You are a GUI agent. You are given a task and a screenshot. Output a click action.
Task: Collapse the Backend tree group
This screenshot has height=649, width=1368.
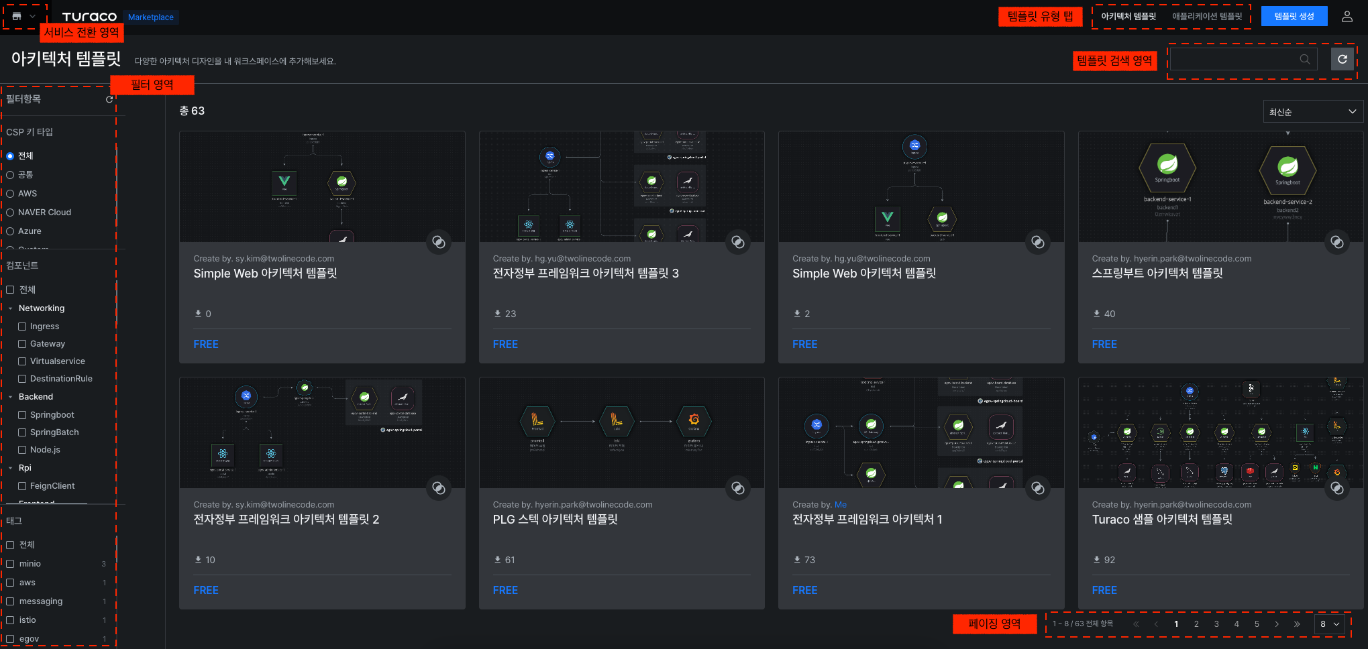point(11,397)
